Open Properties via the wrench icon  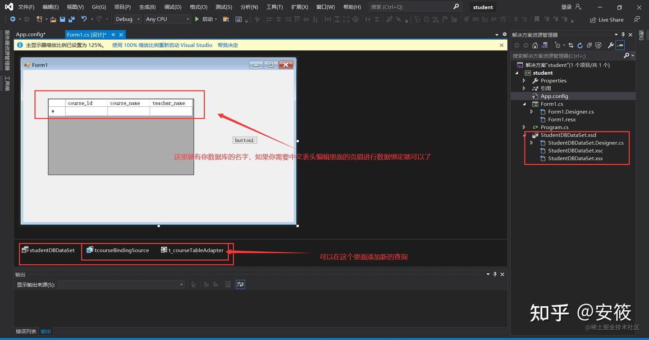(x=610, y=45)
